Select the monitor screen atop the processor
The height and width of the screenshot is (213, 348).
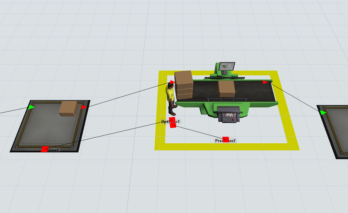(227, 66)
